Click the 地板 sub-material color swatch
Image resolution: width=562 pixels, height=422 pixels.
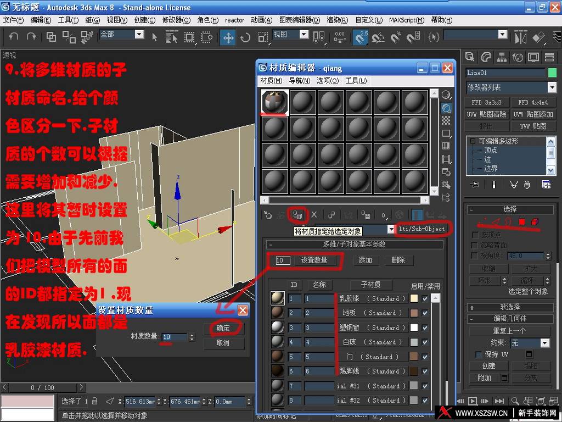pos(414,313)
